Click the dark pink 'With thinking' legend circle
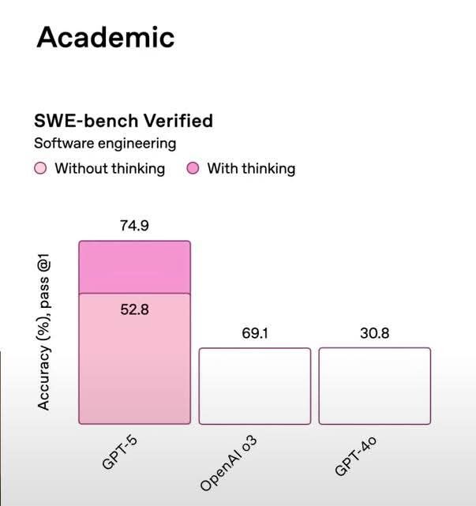The height and width of the screenshot is (506, 476). coord(193,168)
